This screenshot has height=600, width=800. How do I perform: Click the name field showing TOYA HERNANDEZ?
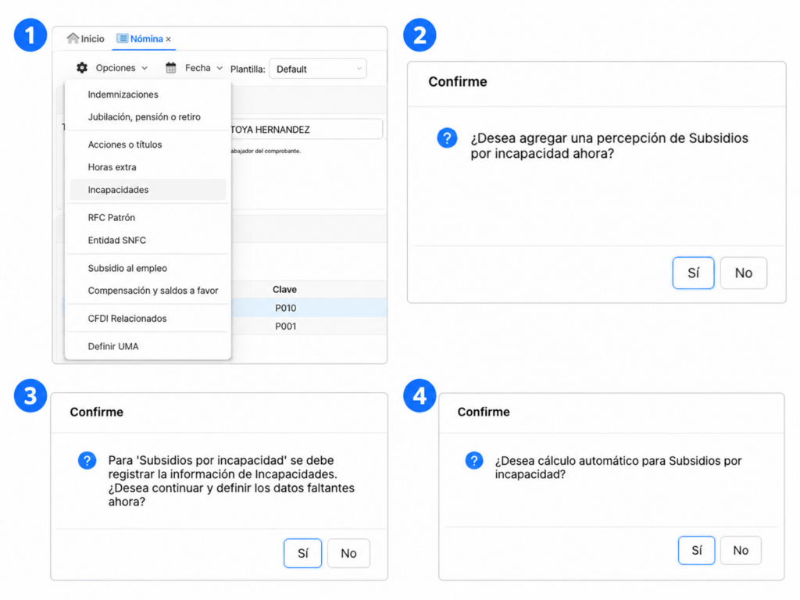pyautogui.click(x=306, y=130)
